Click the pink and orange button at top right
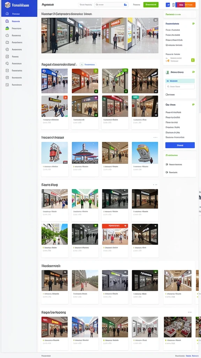 185,5
